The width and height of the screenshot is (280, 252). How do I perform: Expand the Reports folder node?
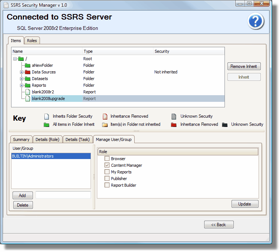(x=21, y=85)
